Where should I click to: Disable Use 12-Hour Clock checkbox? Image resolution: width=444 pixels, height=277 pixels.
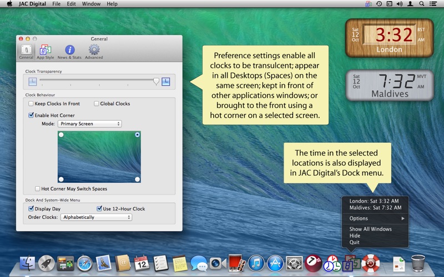pyautogui.click(x=99, y=209)
